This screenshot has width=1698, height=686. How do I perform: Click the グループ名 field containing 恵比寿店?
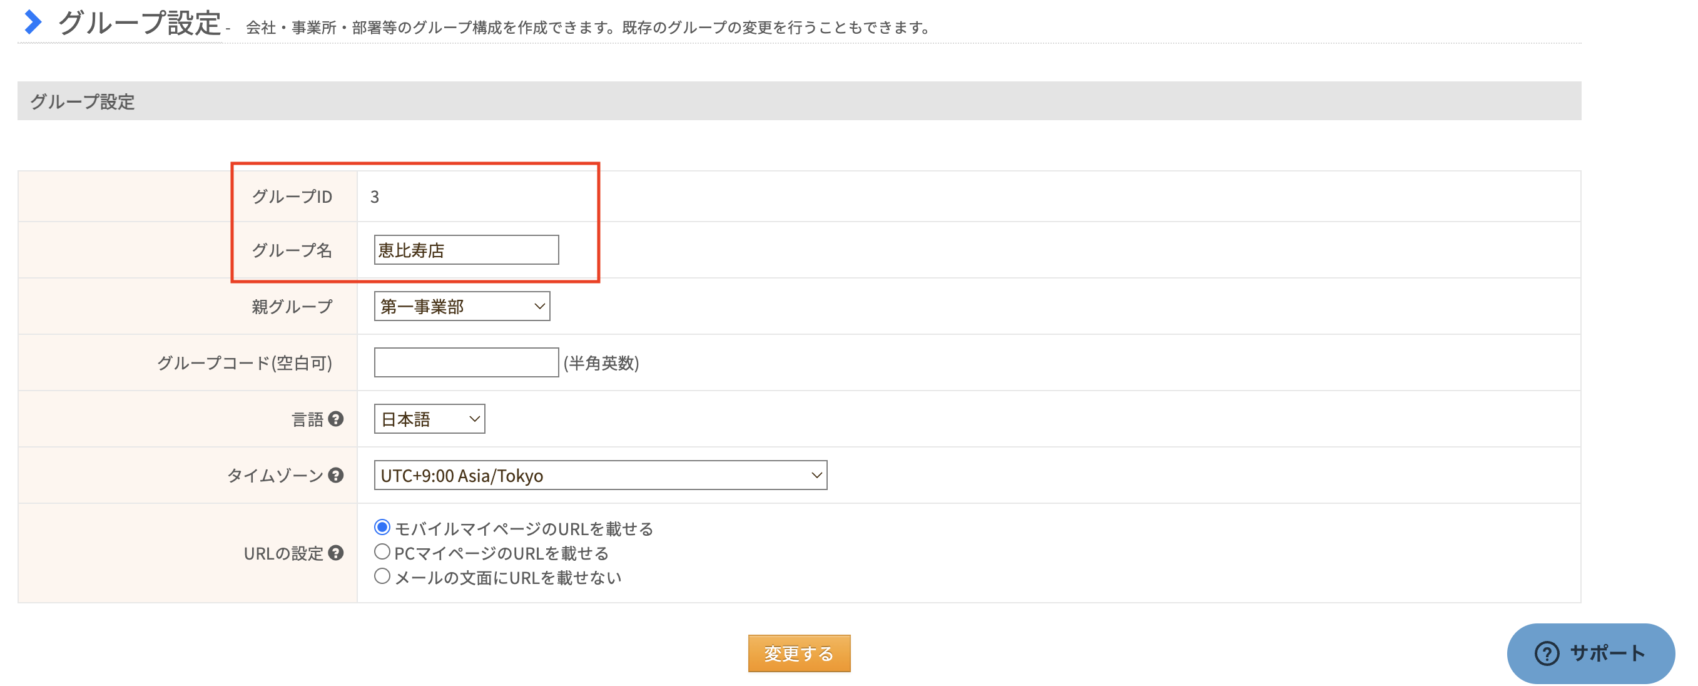467,250
